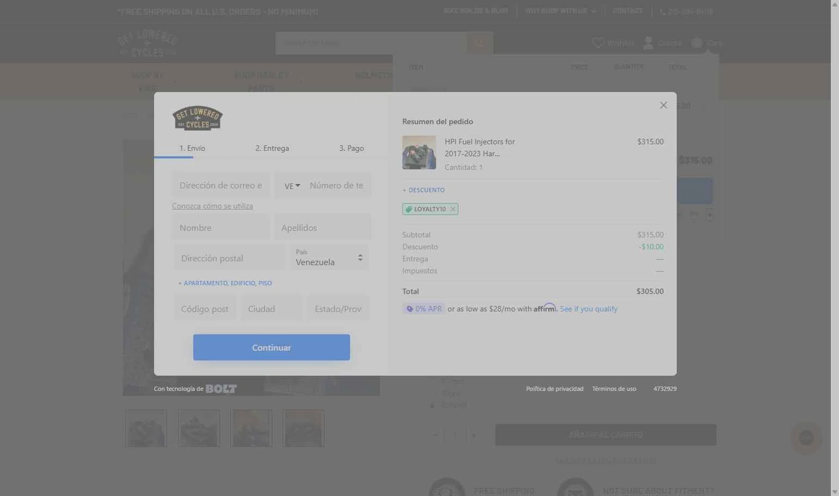Viewport: 839px width, 496px height.
Task: Switch to the 1. Envío step tab
Action: [x=192, y=148]
